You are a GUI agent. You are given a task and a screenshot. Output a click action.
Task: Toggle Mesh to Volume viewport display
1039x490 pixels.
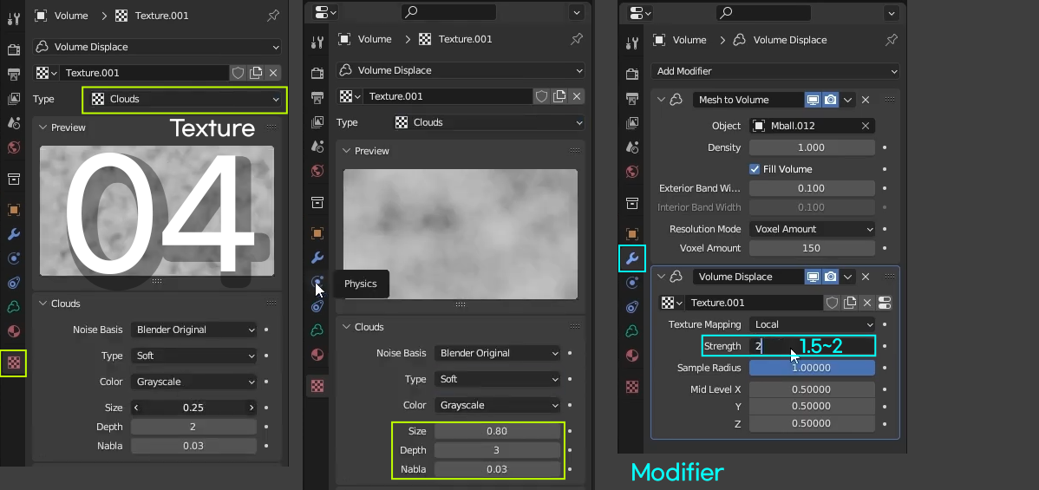point(813,100)
